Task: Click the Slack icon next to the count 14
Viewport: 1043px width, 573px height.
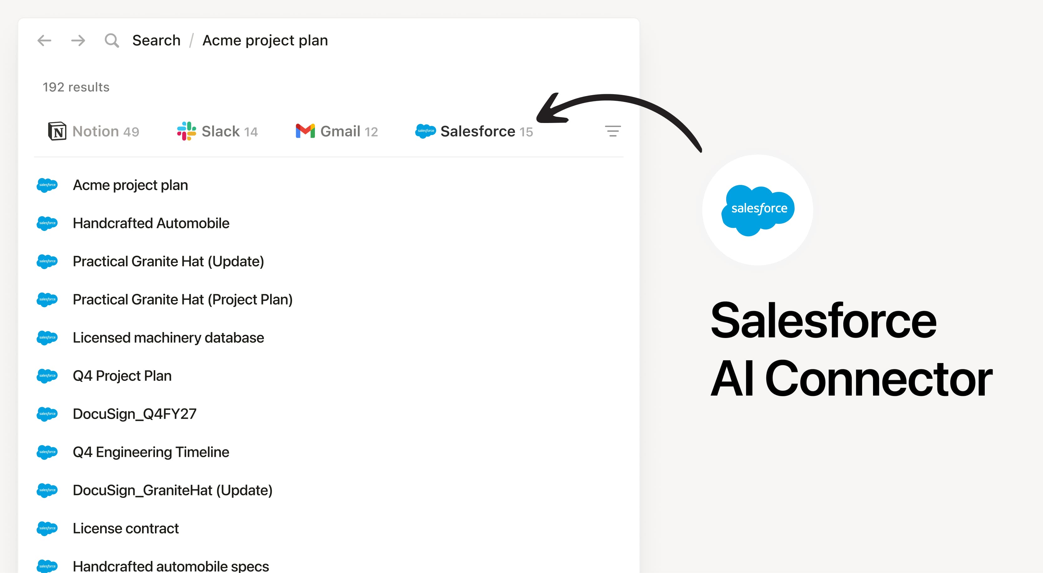Action: click(187, 131)
